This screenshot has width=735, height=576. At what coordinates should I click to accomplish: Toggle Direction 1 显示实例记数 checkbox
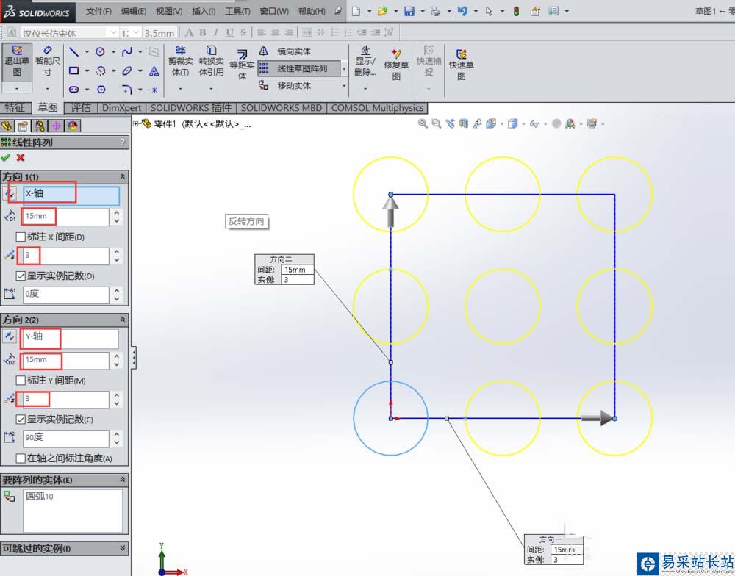click(21, 276)
